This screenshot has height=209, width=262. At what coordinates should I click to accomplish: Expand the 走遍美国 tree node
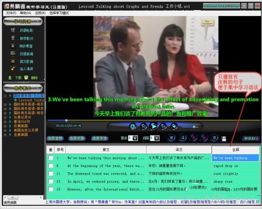point(5,134)
